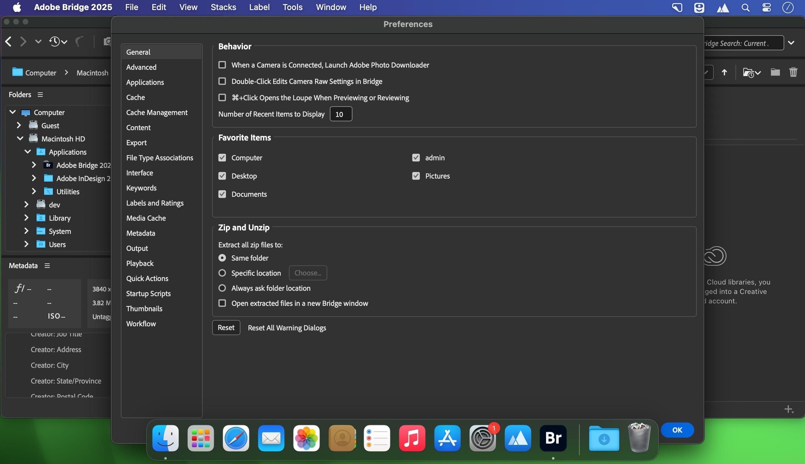Click the plus icon in Libraries panel
The height and width of the screenshot is (464, 805).
pos(789,409)
